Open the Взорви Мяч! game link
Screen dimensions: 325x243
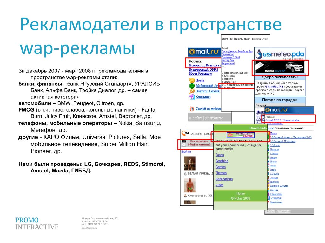click(x=228, y=63)
